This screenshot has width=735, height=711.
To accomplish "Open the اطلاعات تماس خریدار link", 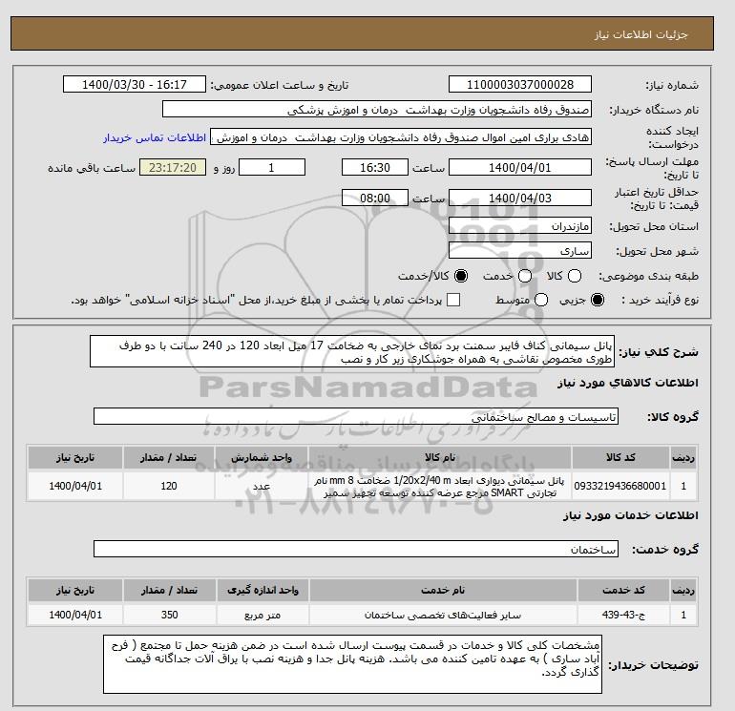I will (x=155, y=138).
